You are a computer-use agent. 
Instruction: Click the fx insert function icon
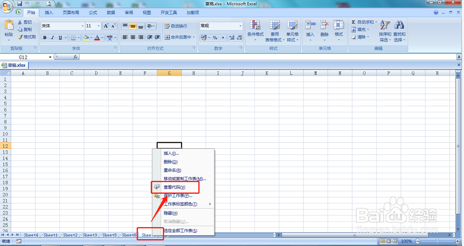(75, 57)
